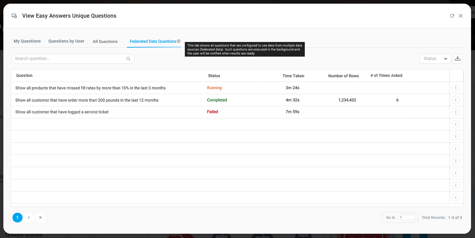Click the 4m 32s time value
This screenshot has width=475, height=238.
[293, 100]
